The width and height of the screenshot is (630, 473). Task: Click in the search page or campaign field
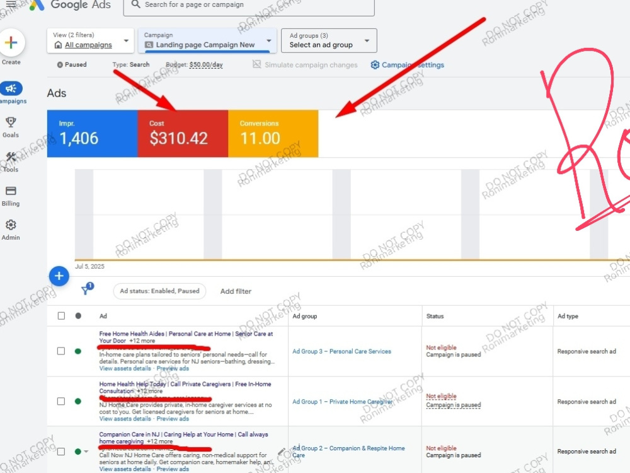click(x=249, y=6)
